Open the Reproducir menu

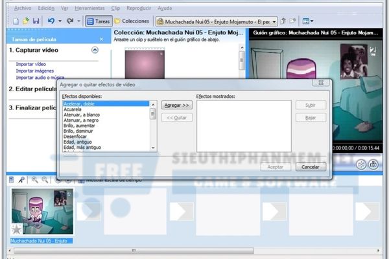point(139,8)
